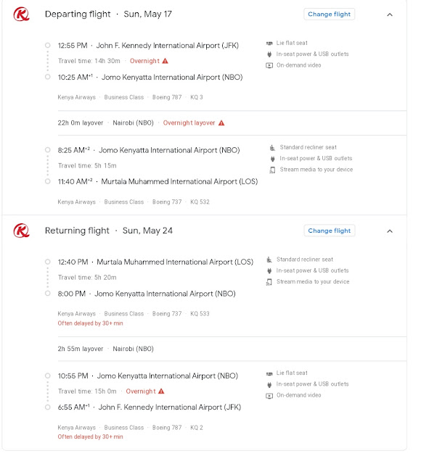Click the 22h 0m layover Nairobi row
Image resolution: width=429 pixels, height=464 pixels.
[x=232, y=123]
